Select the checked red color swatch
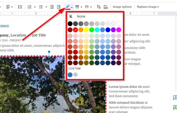Image resolution: width=177 pixels, height=113 pixels. pyautogui.click(x=75, y=30)
